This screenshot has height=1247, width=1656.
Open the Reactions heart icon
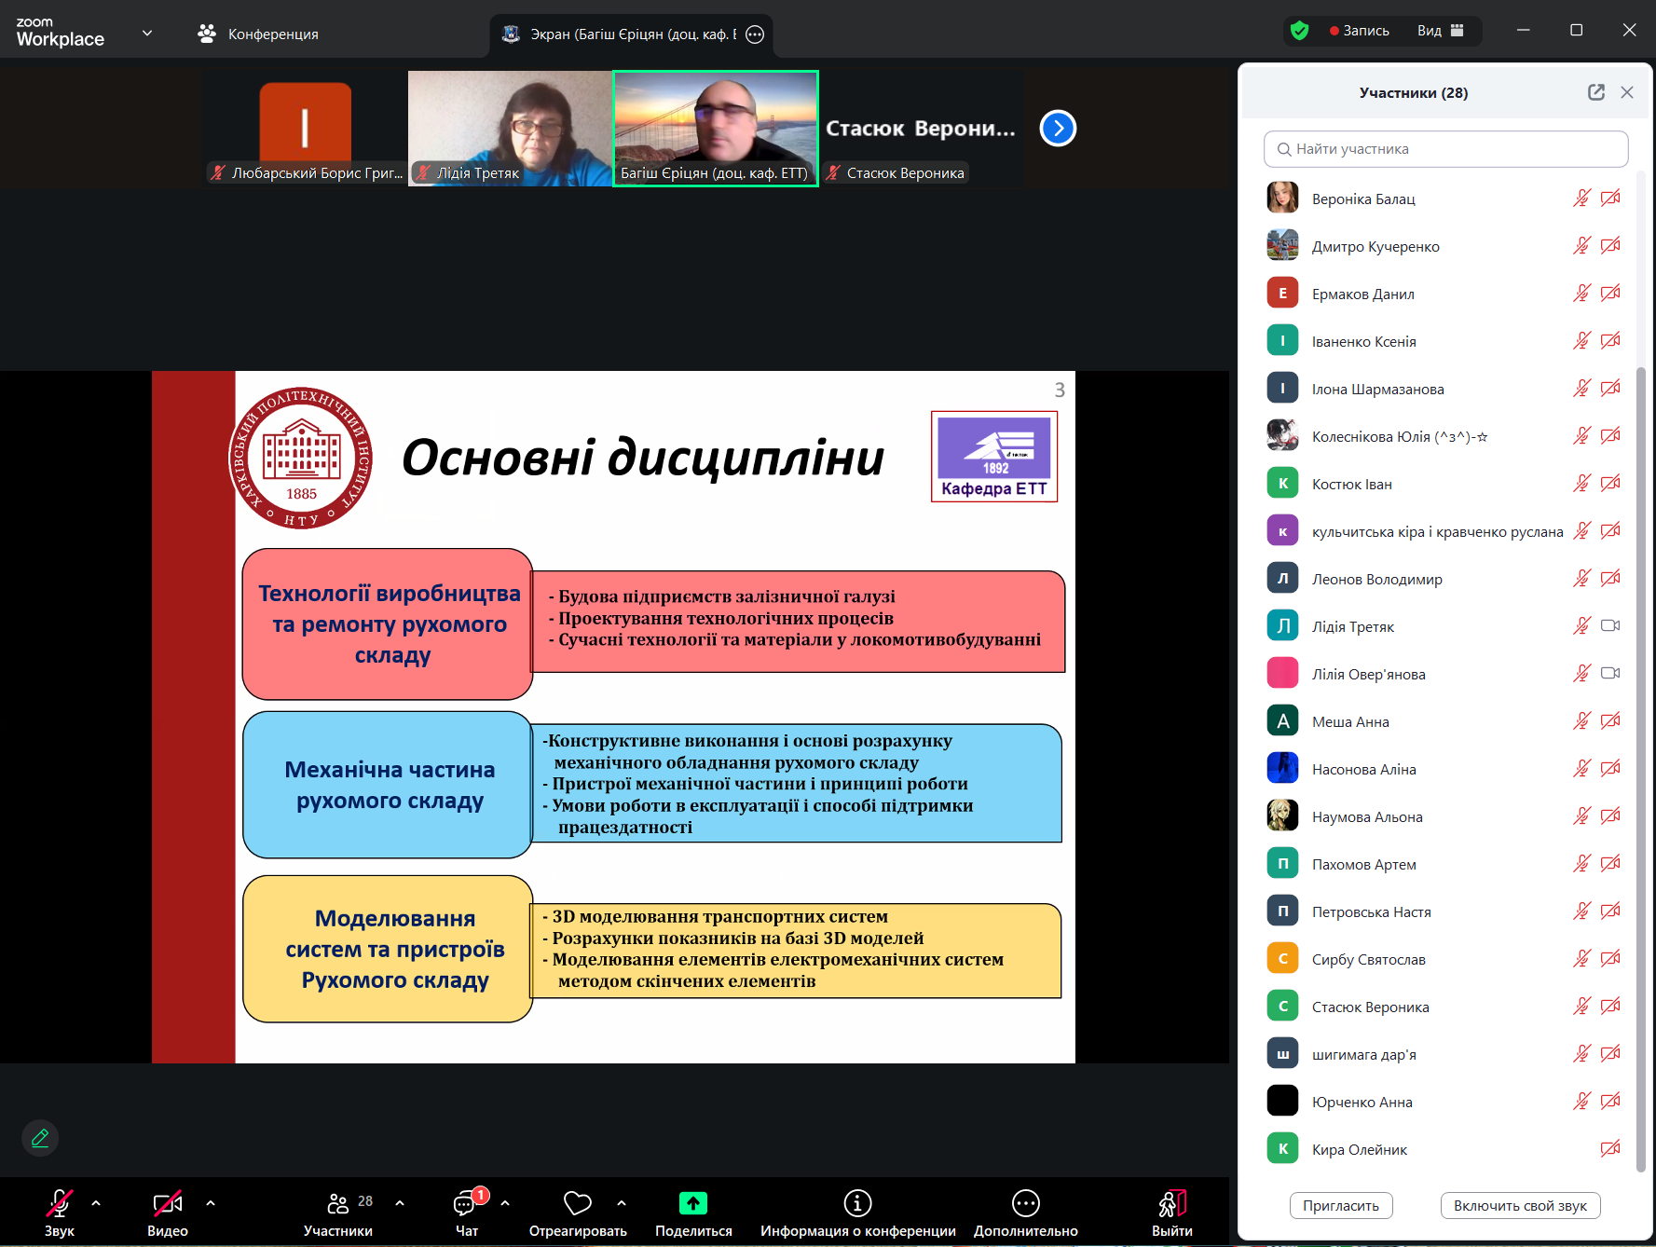pyautogui.click(x=577, y=1204)
